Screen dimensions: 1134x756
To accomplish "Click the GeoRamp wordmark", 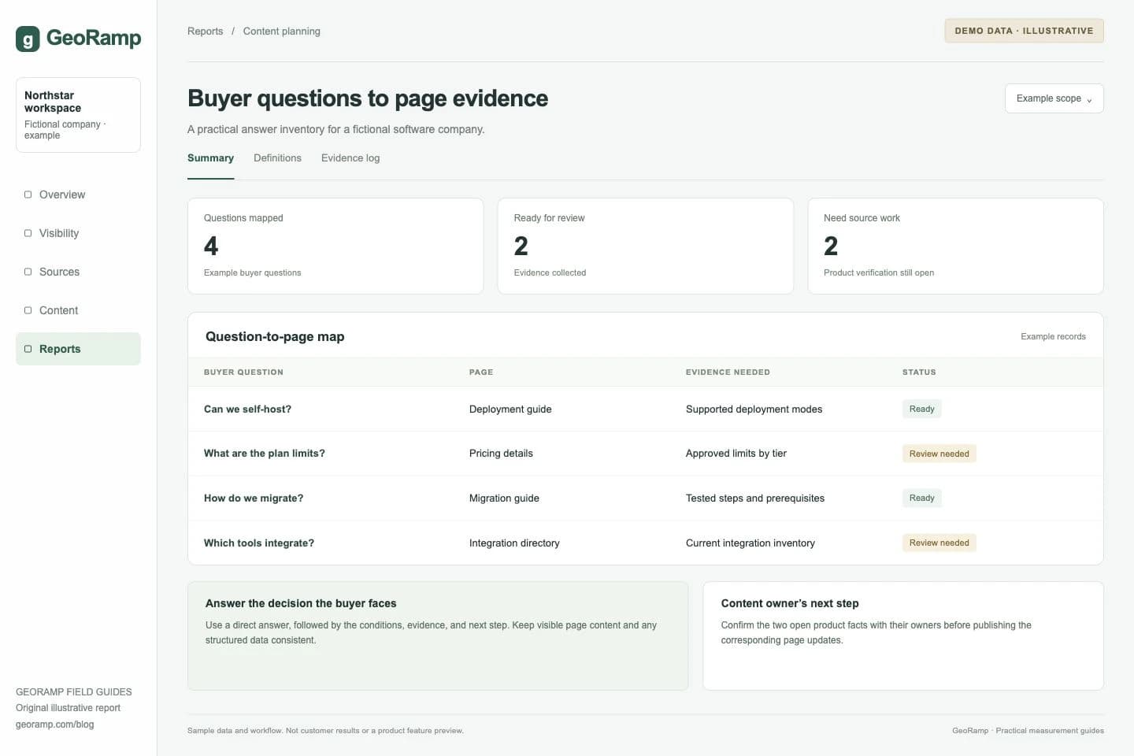I will click(x=94, y=38).
